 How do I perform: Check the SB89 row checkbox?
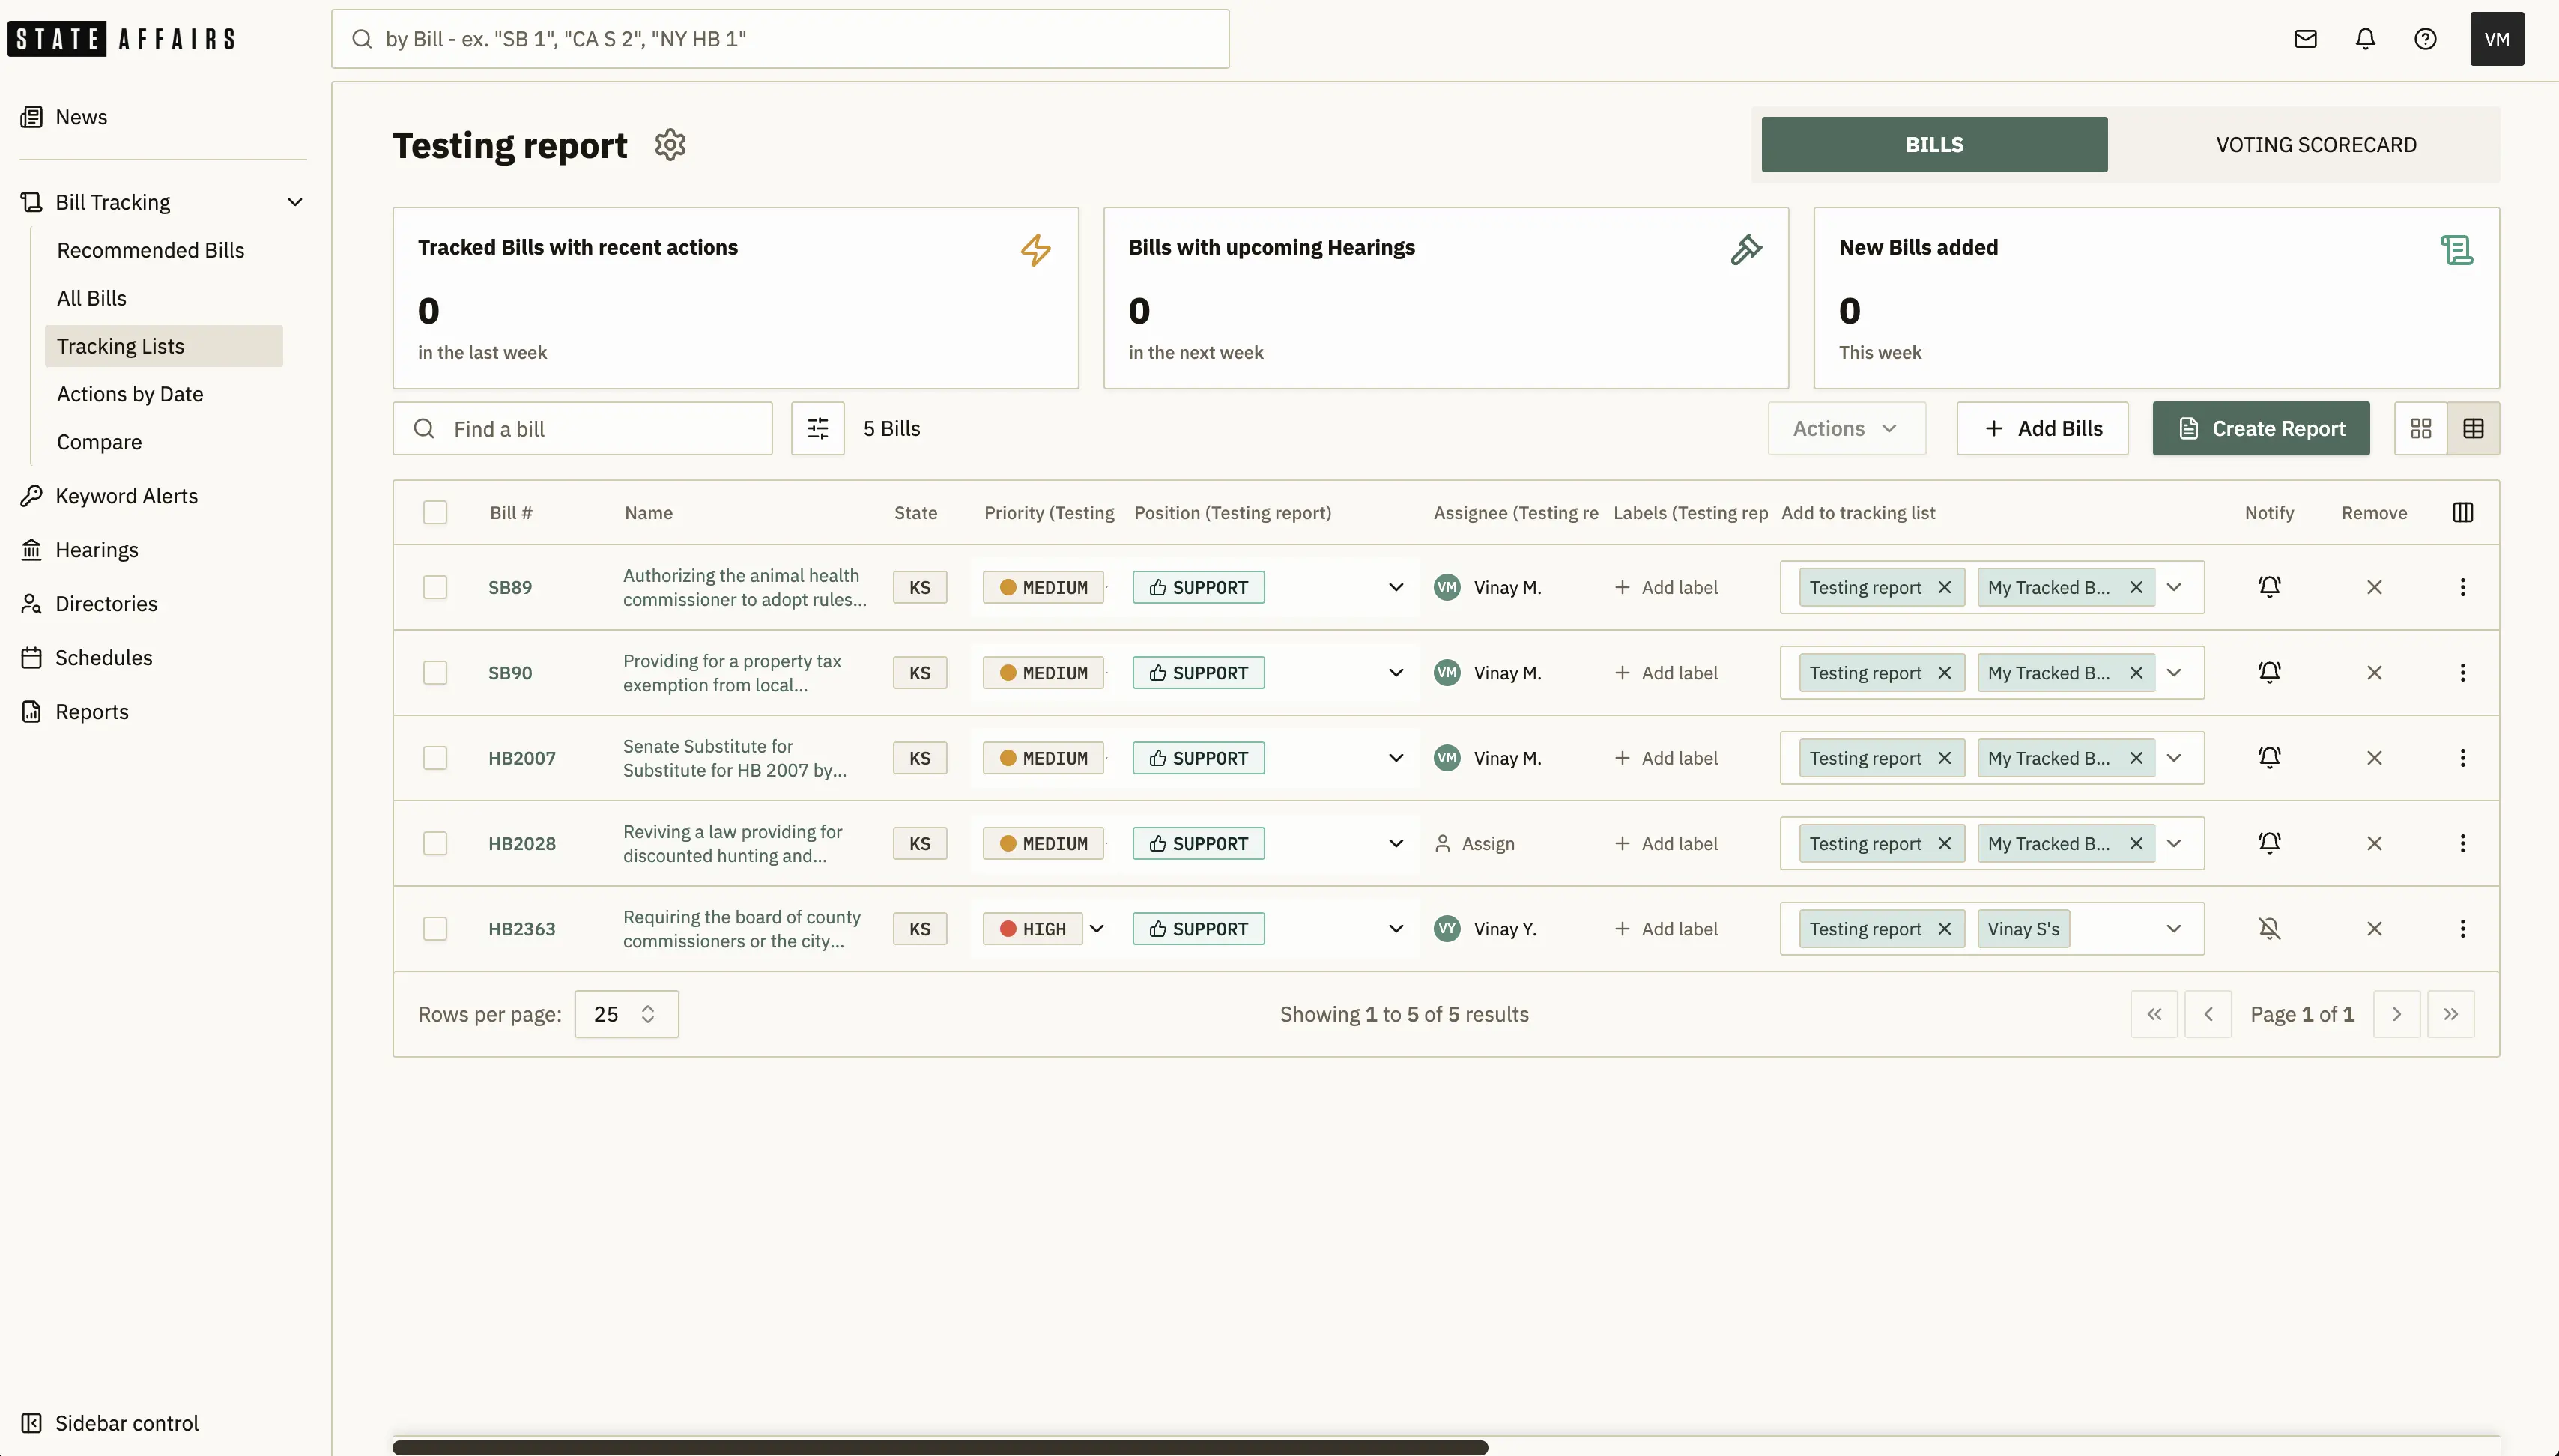[x=435, y=587]
